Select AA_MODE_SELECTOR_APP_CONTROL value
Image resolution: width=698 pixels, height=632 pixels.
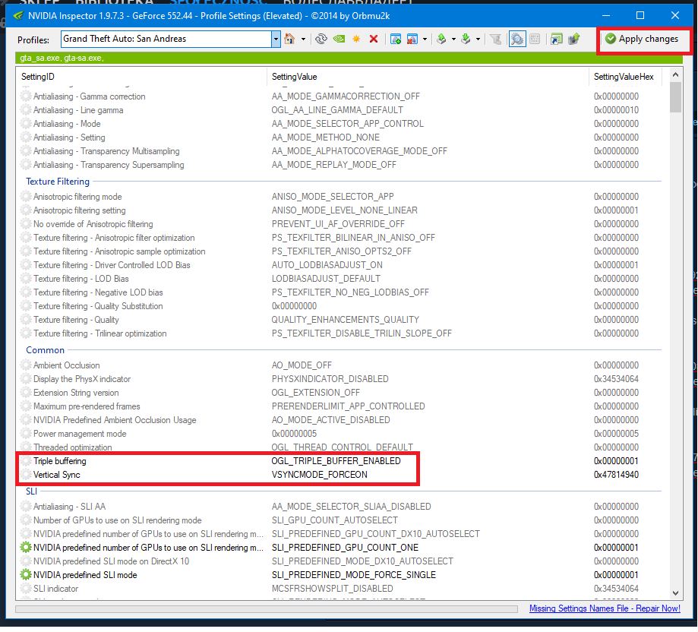coord(348,124)
